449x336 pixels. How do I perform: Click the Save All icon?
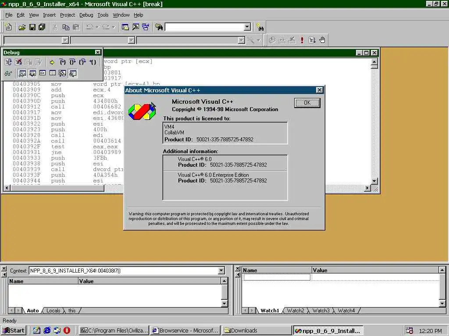[x=42, y=27]
